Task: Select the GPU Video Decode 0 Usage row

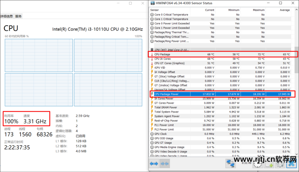Action: tap(220, 151)
